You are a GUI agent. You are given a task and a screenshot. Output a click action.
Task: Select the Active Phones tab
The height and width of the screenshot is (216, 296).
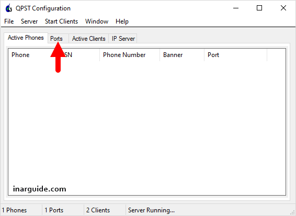(x=26, y=38)
